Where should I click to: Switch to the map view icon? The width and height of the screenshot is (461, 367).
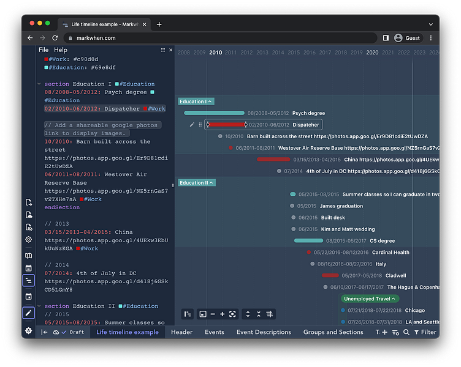coord(29,256)
